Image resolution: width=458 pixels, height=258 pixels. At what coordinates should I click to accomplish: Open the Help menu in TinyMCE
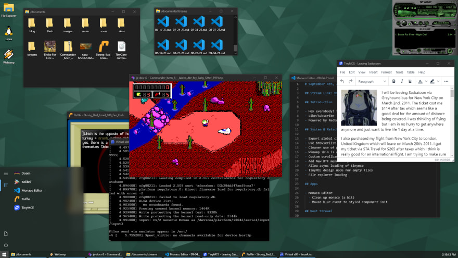[x=422, y=72]
